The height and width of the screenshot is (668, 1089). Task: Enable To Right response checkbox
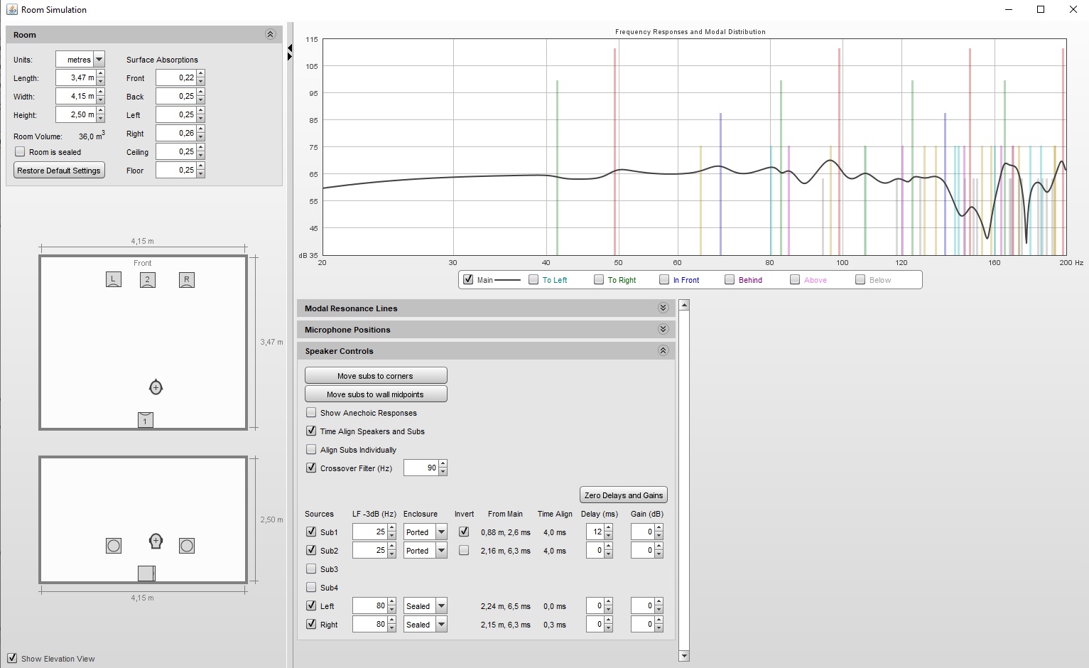599,279
